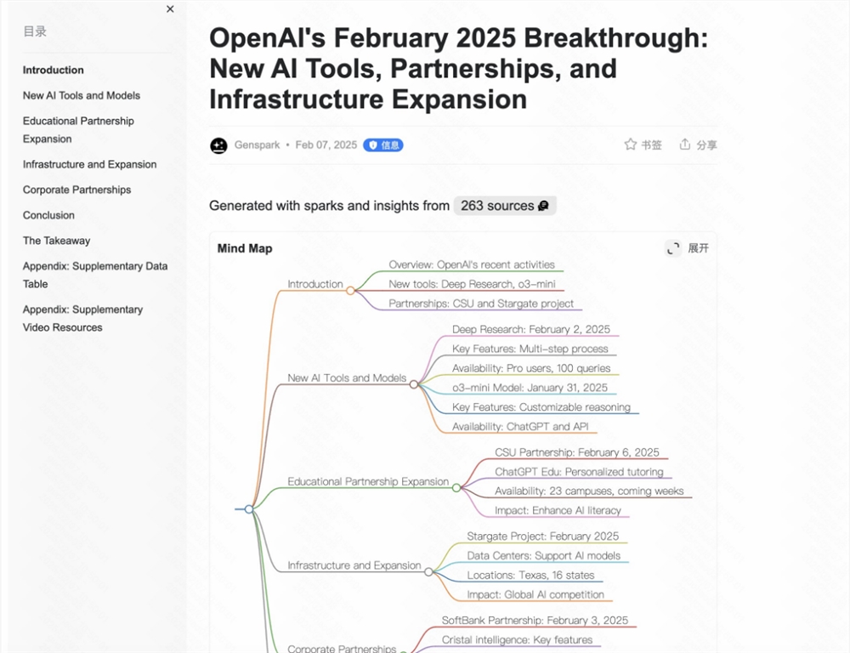Viewport: 850px width, 653px height.
Task: Click the Genspark author name
Action: point(258,145)
